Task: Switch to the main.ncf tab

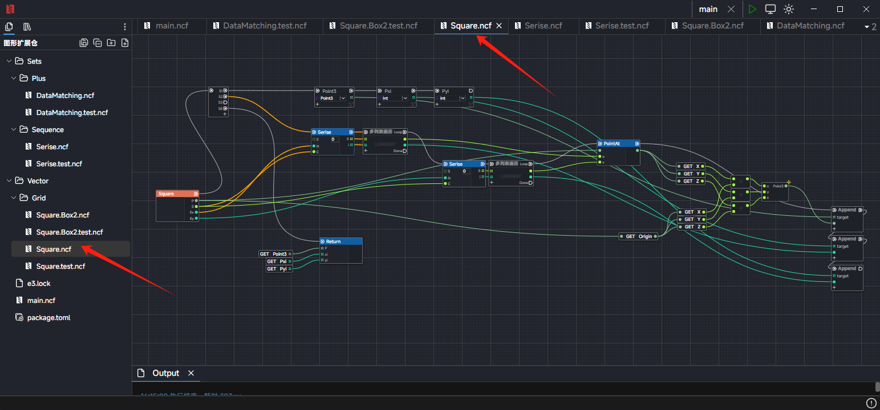Action: tap(171, 26)
